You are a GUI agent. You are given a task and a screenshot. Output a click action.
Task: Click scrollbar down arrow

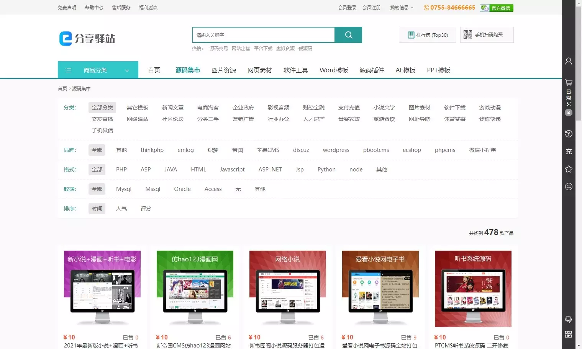coord(579,346)
